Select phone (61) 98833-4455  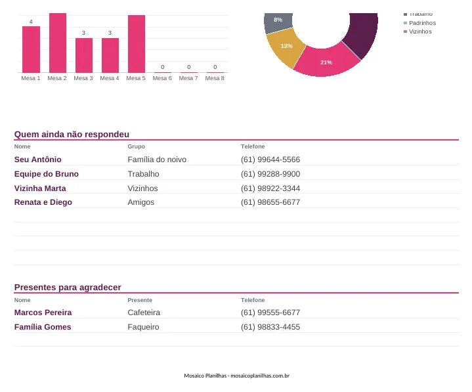(270, 327)
